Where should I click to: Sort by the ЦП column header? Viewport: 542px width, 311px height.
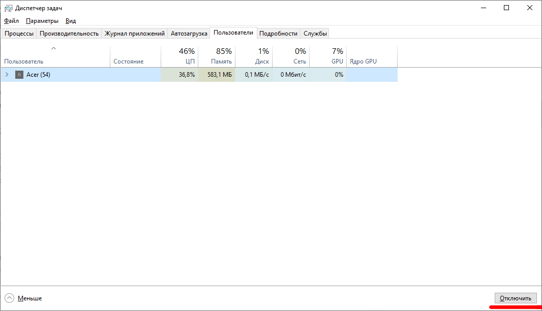click(179, 56)
